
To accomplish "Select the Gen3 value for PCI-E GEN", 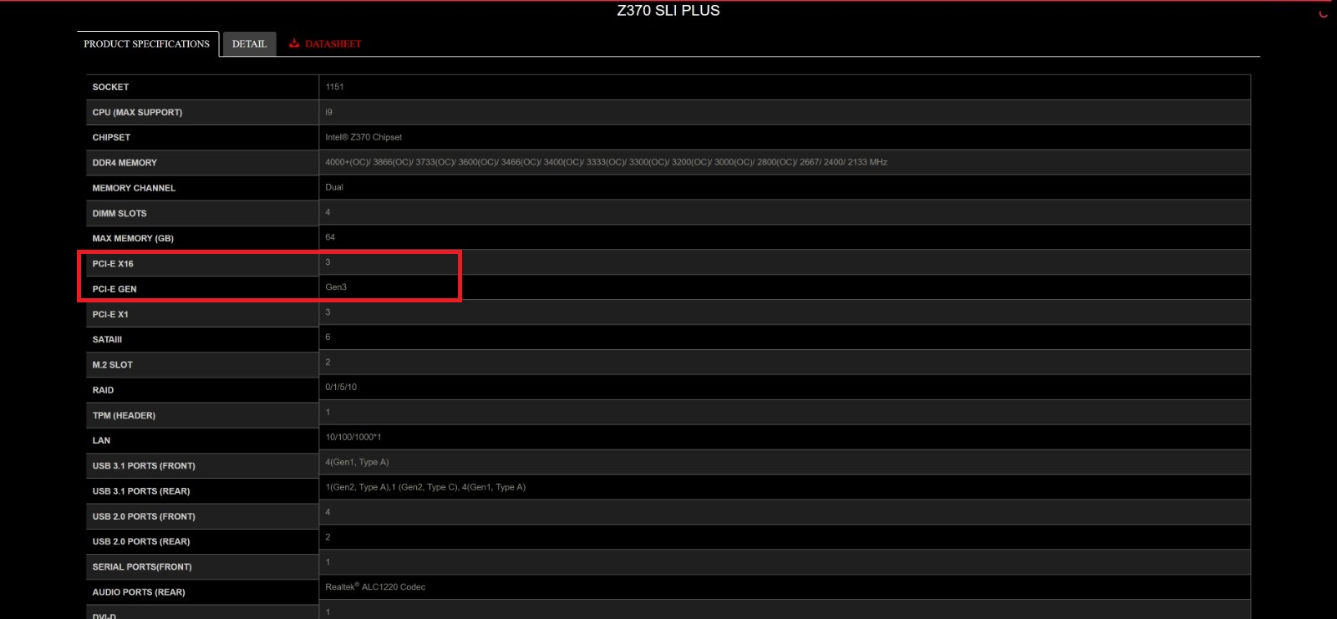I will point(336,287).
